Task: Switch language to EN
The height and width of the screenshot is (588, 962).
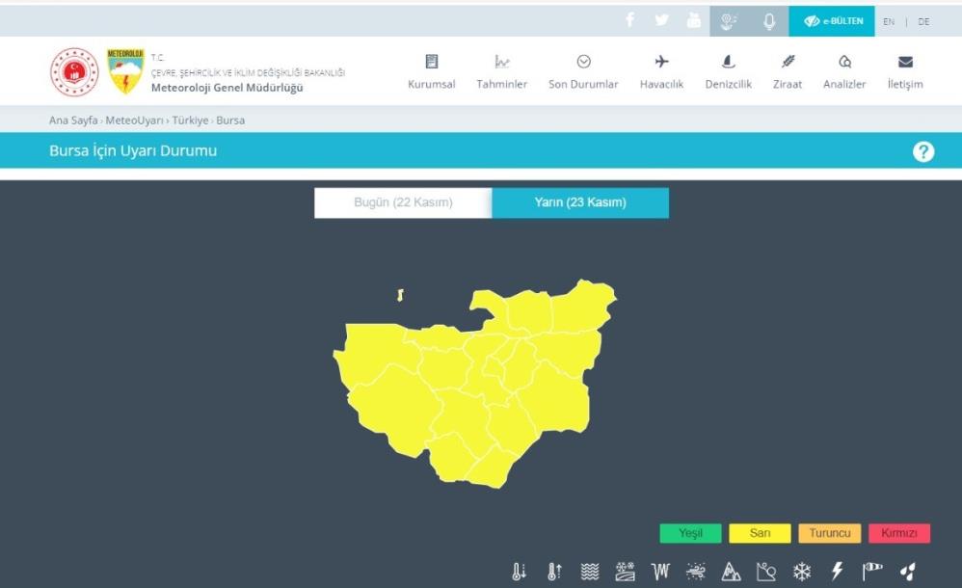Action: click(x=889, y=21)
